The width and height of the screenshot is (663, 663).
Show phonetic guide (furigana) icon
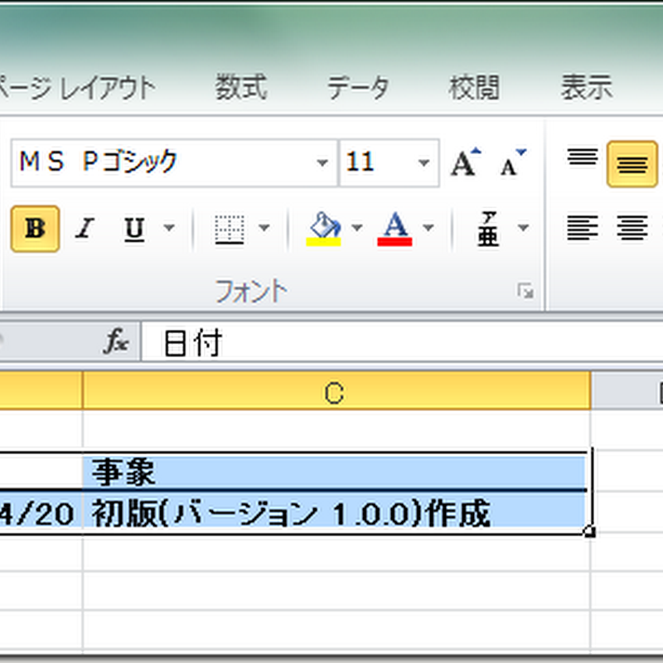click(x=488, y=229)
